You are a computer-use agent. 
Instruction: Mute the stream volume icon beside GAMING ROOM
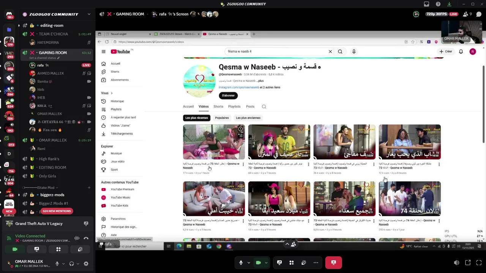point(101,14)
